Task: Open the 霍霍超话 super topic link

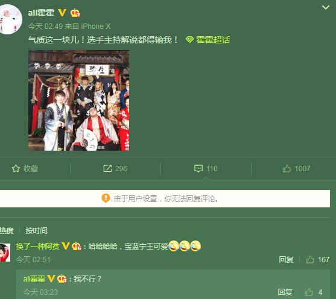Action: point(213,40)
